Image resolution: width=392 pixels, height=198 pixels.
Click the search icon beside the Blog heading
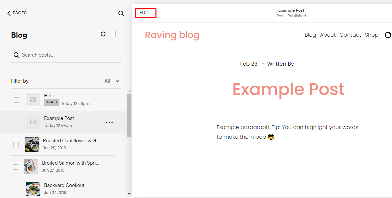click(121, 13)
